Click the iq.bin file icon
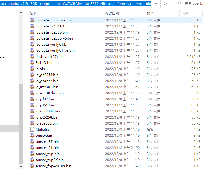The height and width of the screenshot is (170, 214). tap(32, 69)
